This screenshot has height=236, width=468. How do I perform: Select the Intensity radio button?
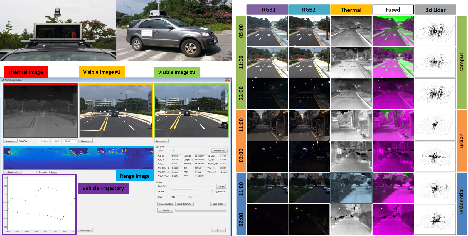tap(37, 172)
